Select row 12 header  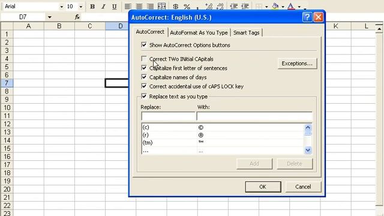7,124
